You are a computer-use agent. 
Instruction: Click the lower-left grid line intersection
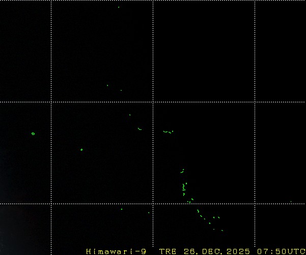click(51, 204)
